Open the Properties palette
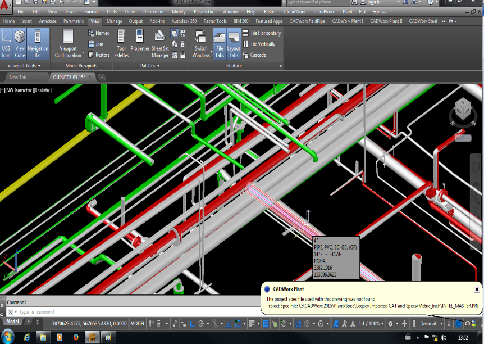This screenshot has width=484, height=344. click(140, 41)
